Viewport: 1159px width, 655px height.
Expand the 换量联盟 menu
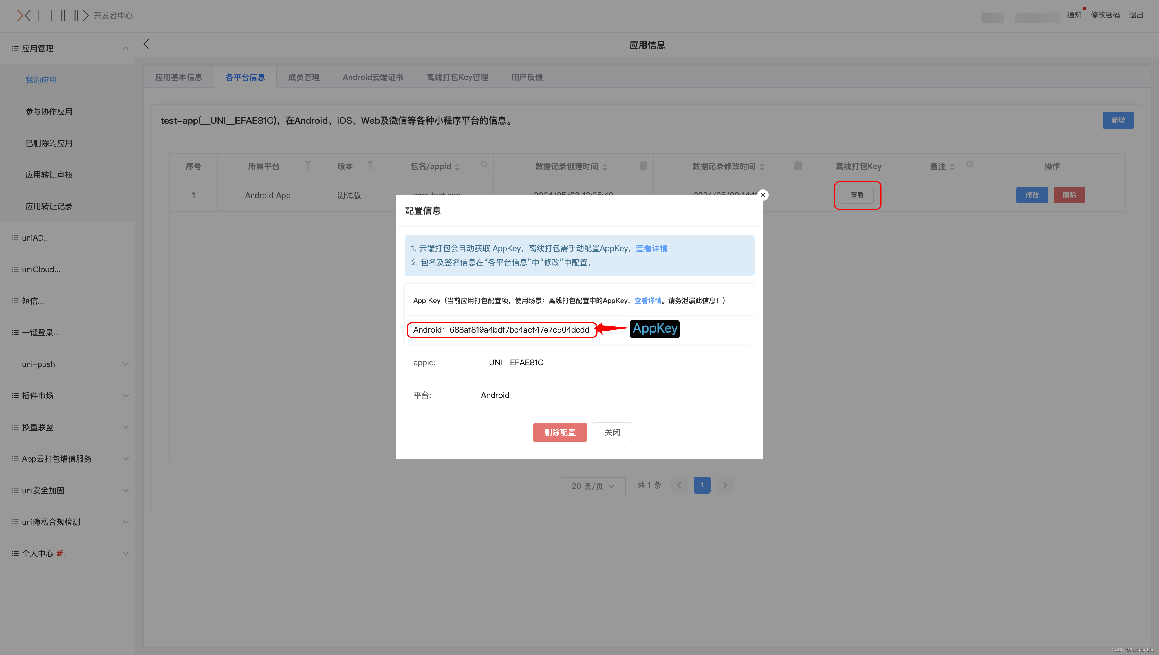pos(125,427)
